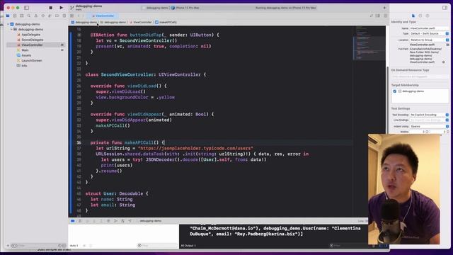Open the Symbol navigator icon
Screen dimensions: 453x255
[x=22, y=16]
